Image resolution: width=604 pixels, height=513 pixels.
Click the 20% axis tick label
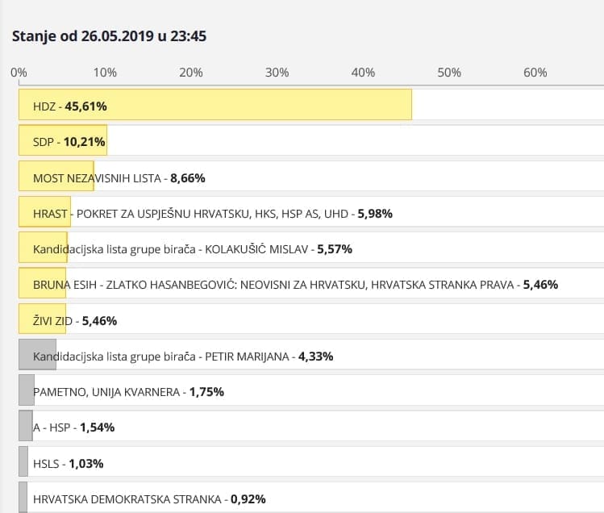[191, 73]
